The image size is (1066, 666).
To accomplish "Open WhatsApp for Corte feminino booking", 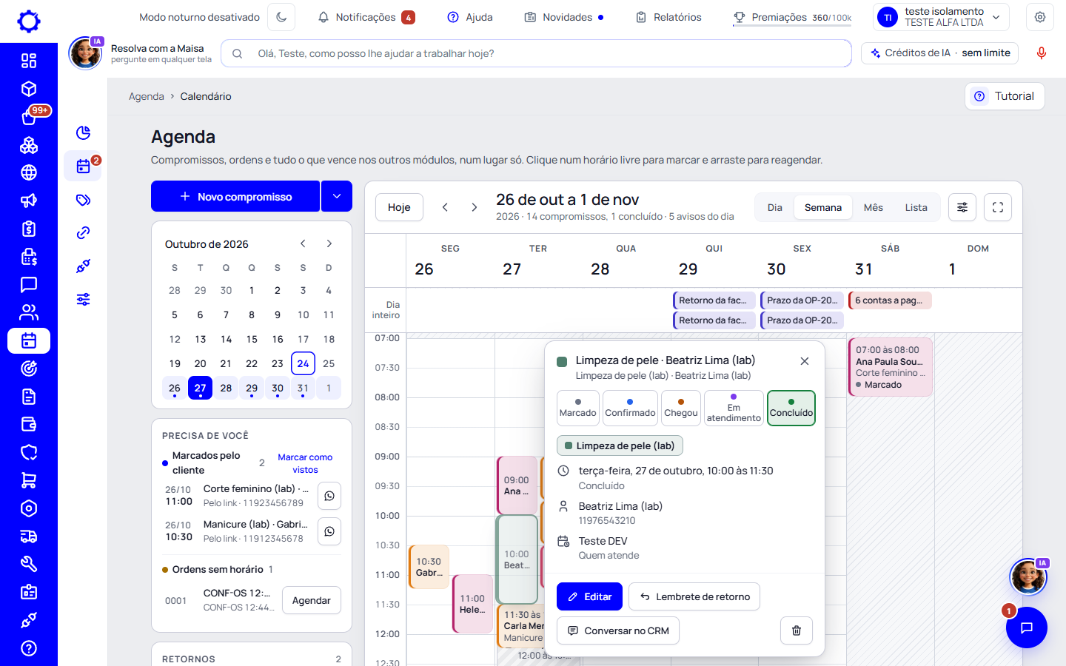I will (x=329, y=496).
